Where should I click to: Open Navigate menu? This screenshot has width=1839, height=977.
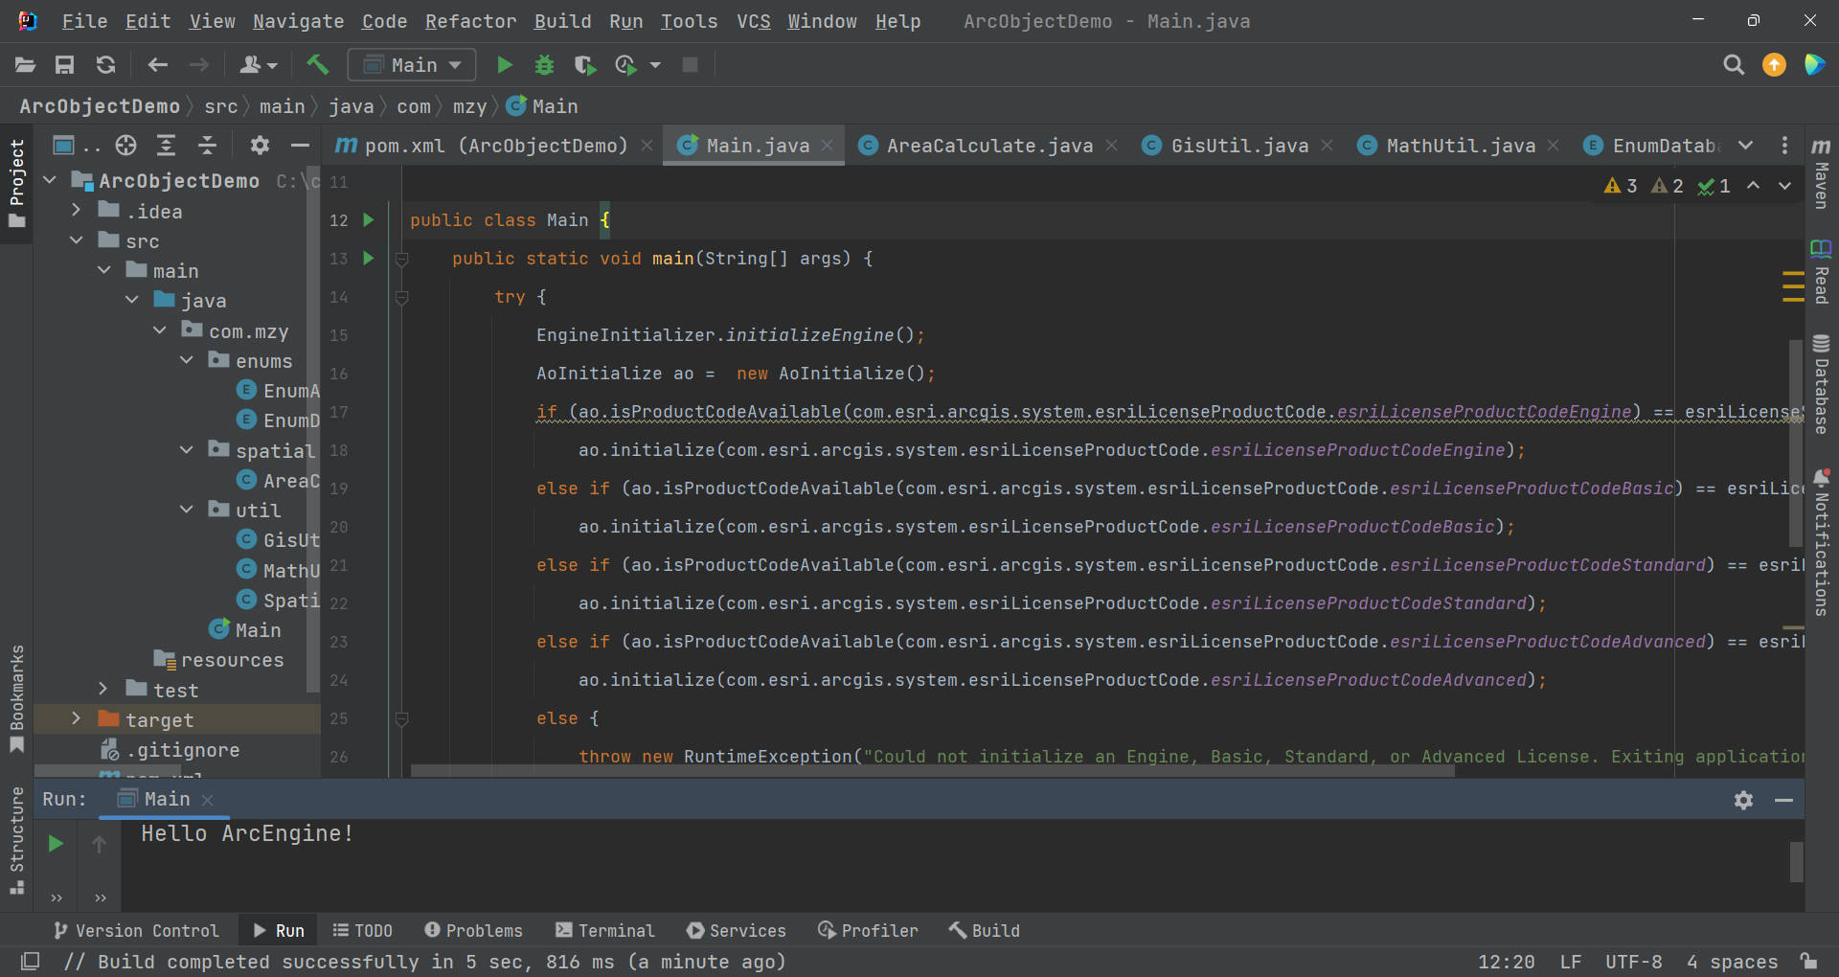pyautogui.click(x=298, y=21)
